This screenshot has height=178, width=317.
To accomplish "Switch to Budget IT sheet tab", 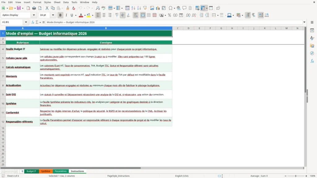I will tap(31, 171).
